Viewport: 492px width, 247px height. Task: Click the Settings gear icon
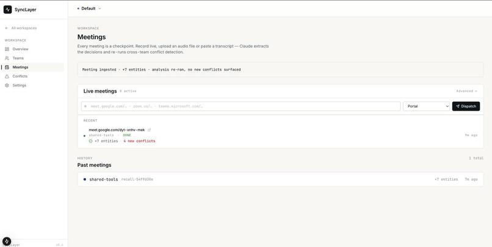(7, 85)
